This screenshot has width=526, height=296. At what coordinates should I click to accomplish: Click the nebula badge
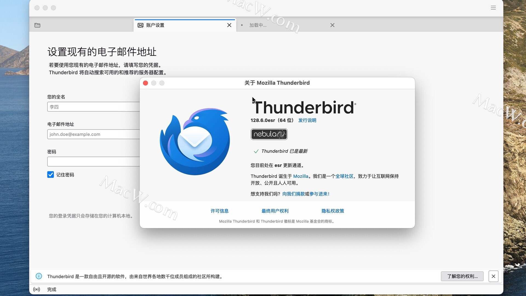[269, 134]
